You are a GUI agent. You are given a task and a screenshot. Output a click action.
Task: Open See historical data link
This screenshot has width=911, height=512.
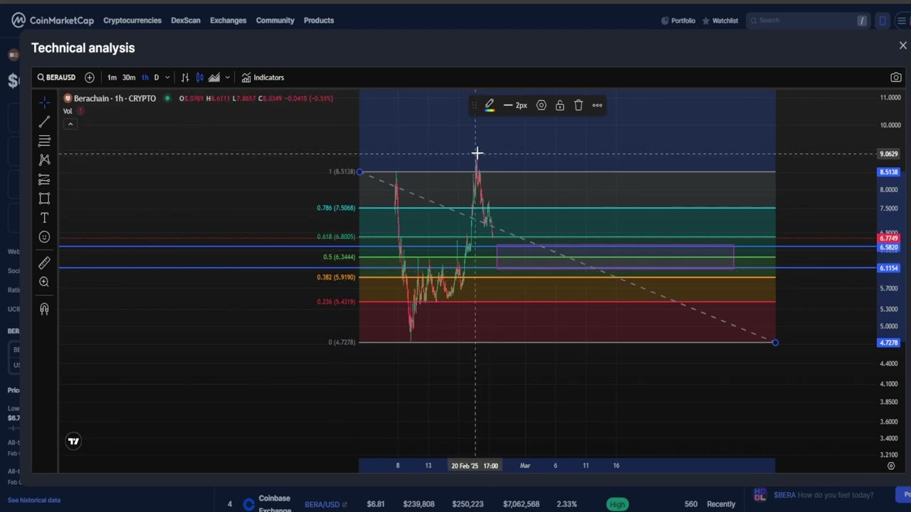(34, 500)
